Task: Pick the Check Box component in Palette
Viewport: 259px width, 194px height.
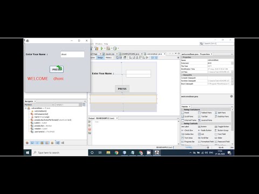Action: coord(187,130)
